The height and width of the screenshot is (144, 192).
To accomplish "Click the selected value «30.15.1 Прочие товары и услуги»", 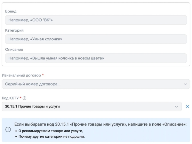I will (33, 107).
